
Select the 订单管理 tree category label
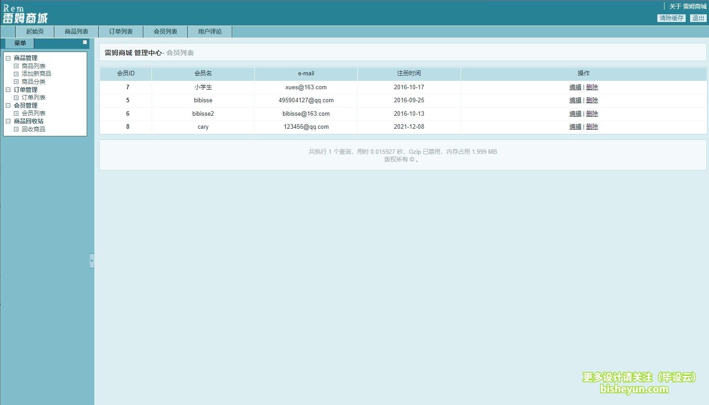click(26, 90)
